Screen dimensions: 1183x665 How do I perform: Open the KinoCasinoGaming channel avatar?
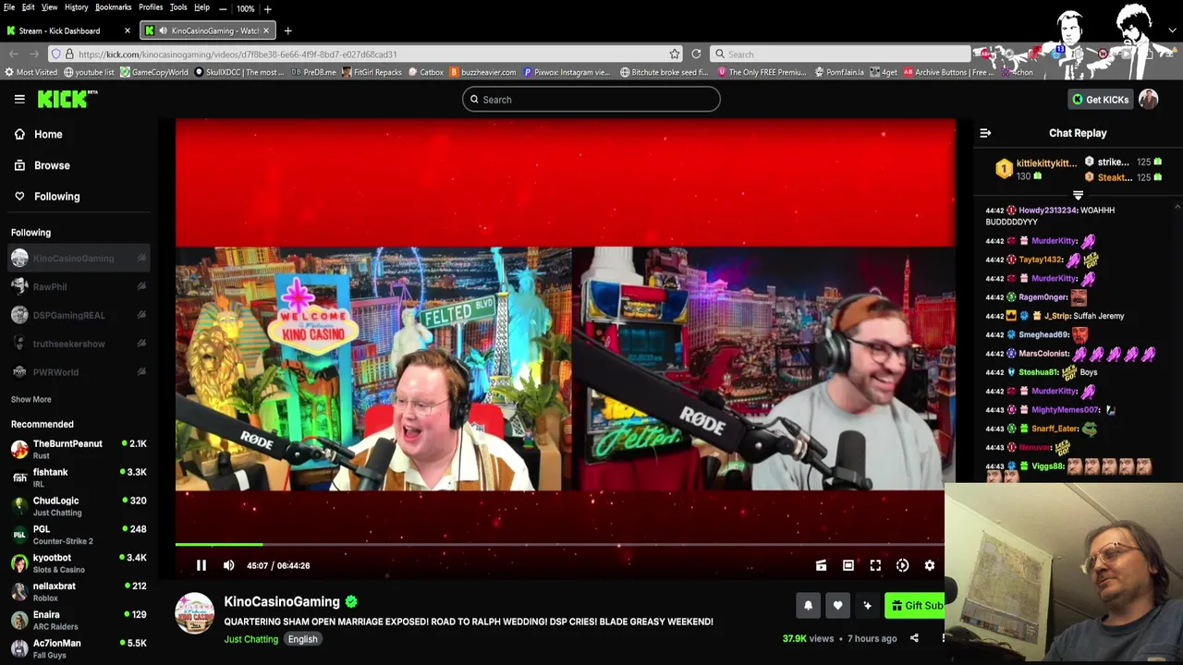pyautogui.click(x=194, y=614)
